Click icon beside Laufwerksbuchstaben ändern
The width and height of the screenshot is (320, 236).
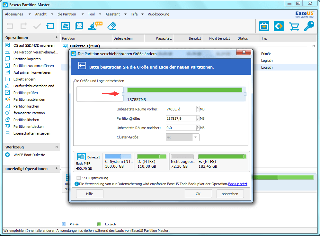(x=7, y=86)
